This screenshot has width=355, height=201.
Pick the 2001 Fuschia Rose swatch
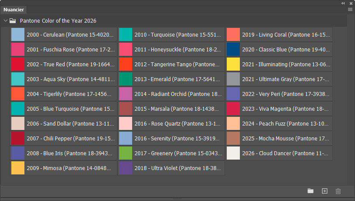[18, 49]
